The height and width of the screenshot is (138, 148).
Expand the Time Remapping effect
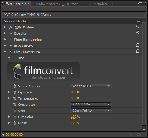[x=5, y=39]
